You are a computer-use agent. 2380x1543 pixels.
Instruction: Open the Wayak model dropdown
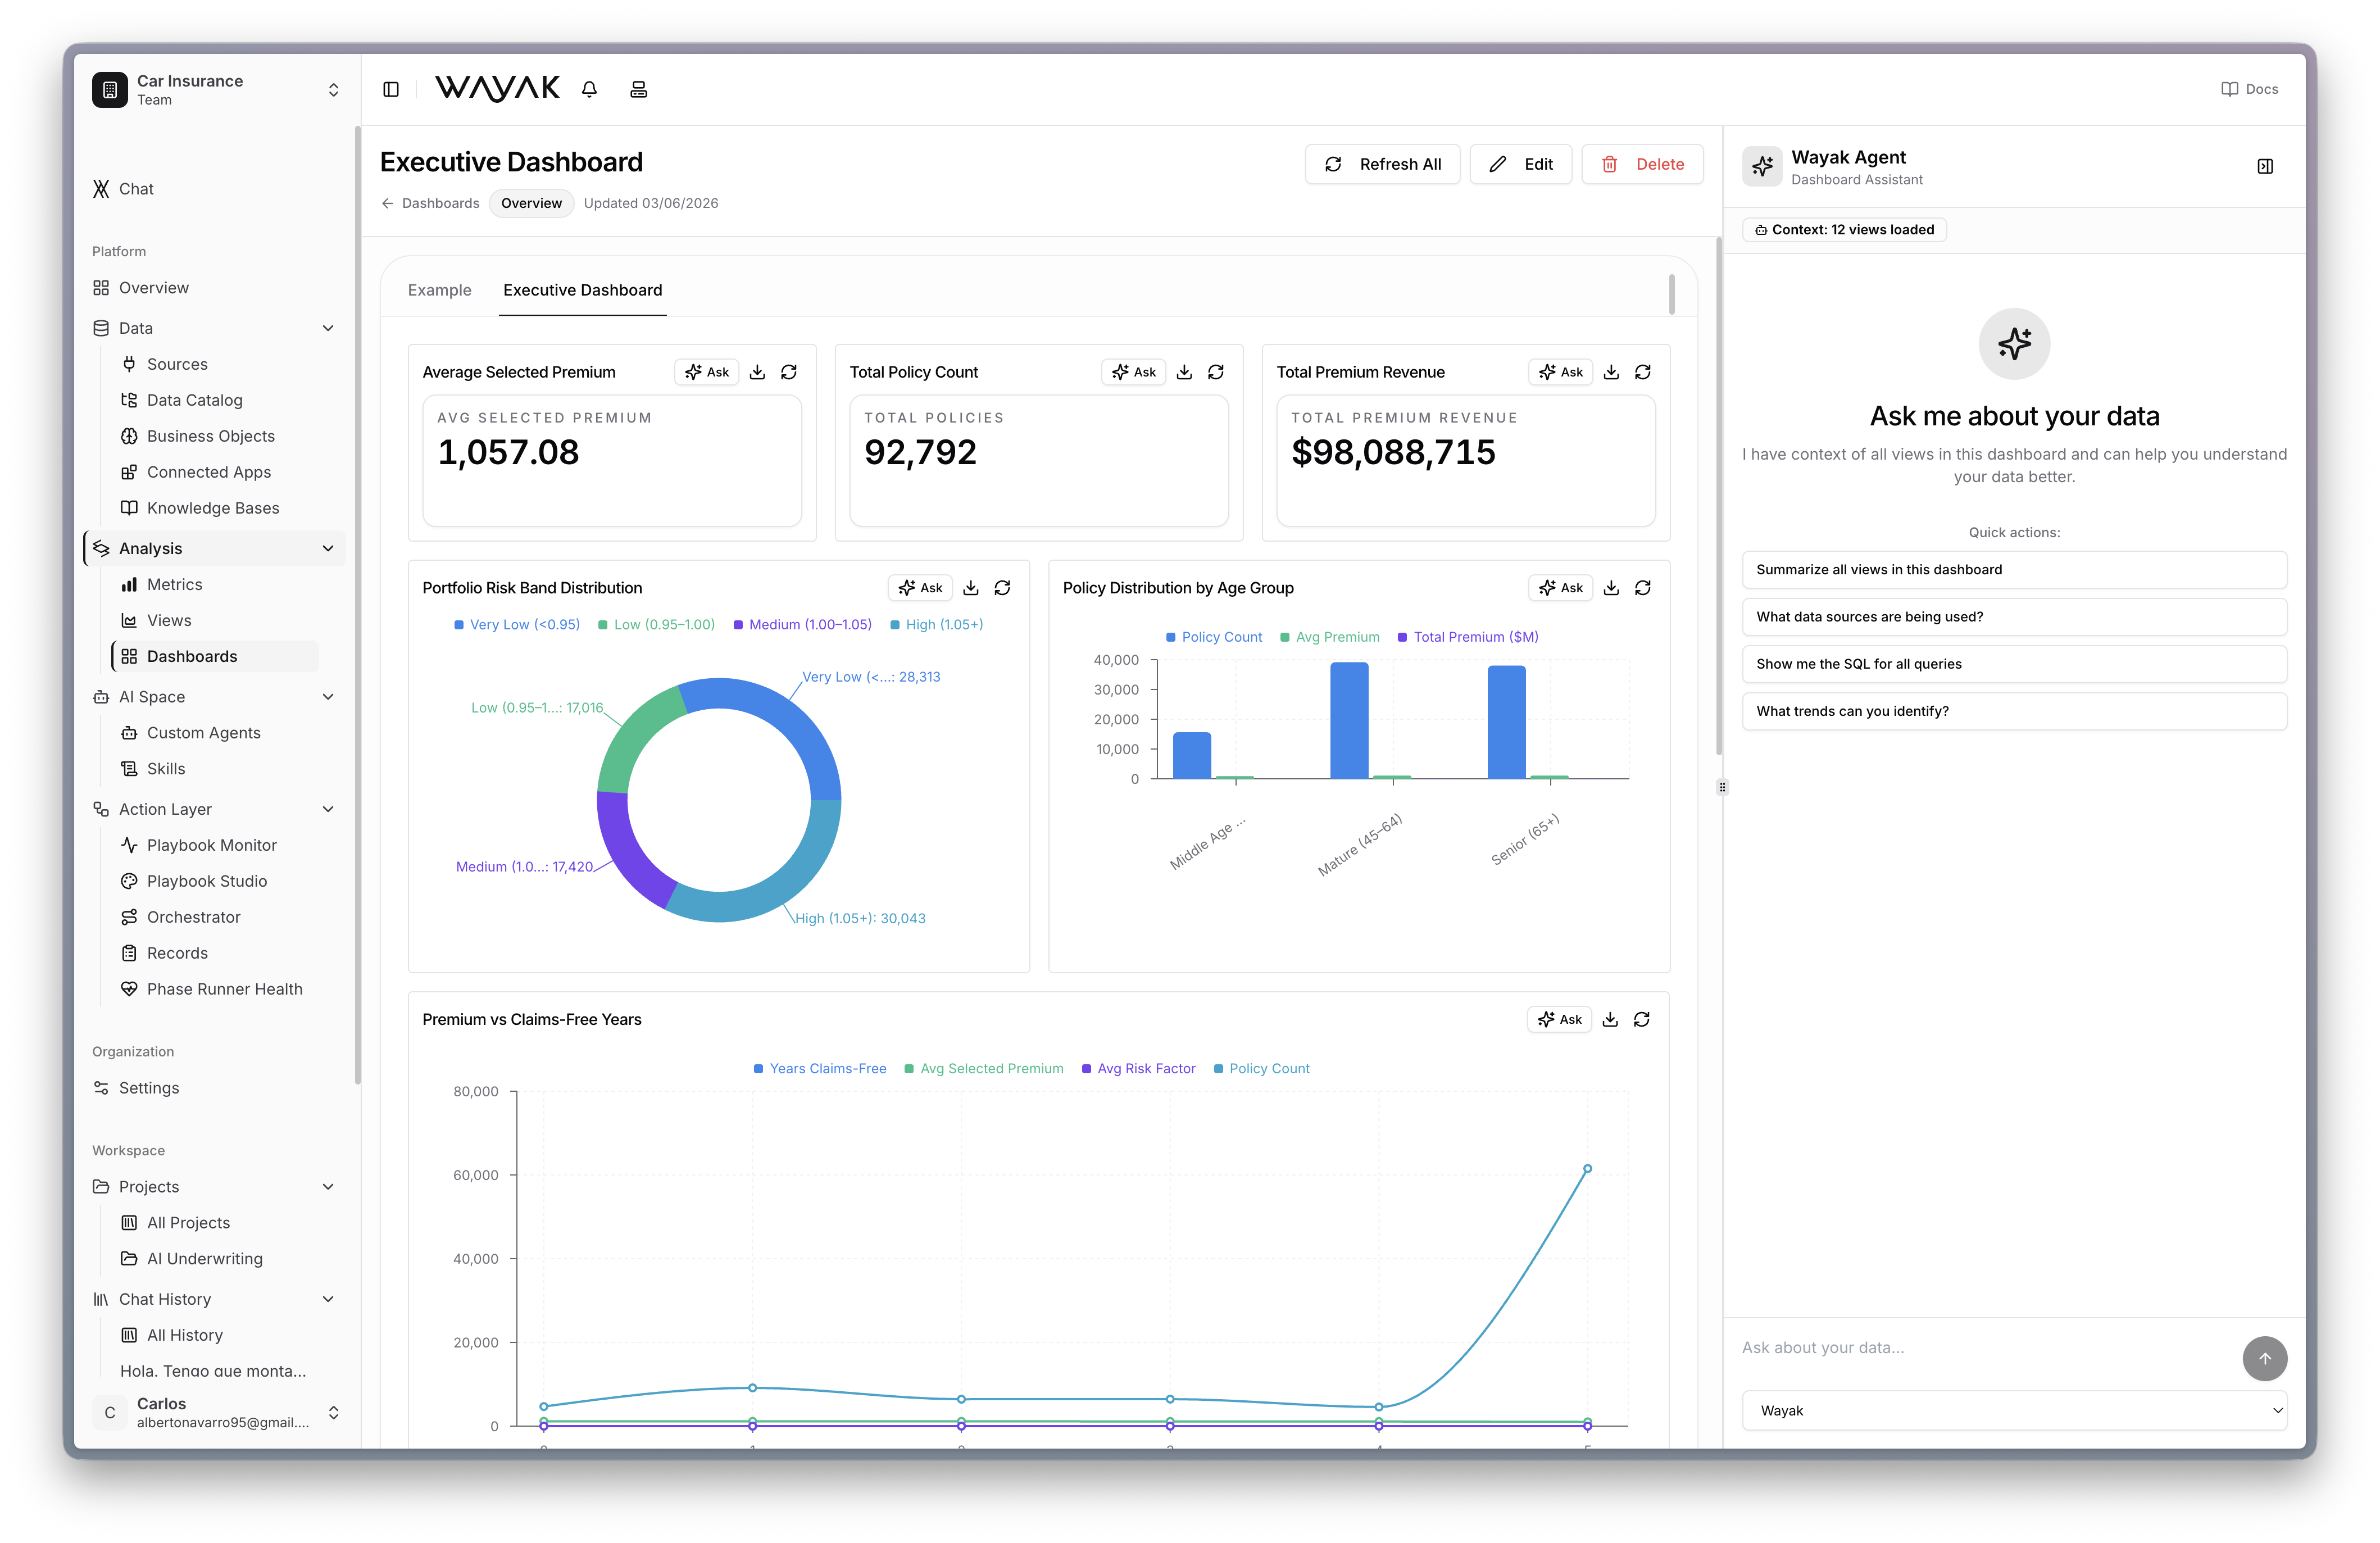click(2014, 1411)
